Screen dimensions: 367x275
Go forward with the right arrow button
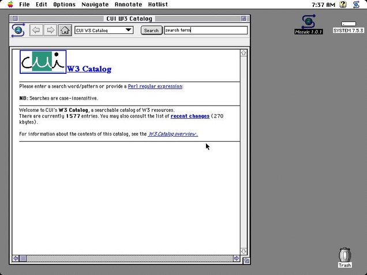point(50,30)
